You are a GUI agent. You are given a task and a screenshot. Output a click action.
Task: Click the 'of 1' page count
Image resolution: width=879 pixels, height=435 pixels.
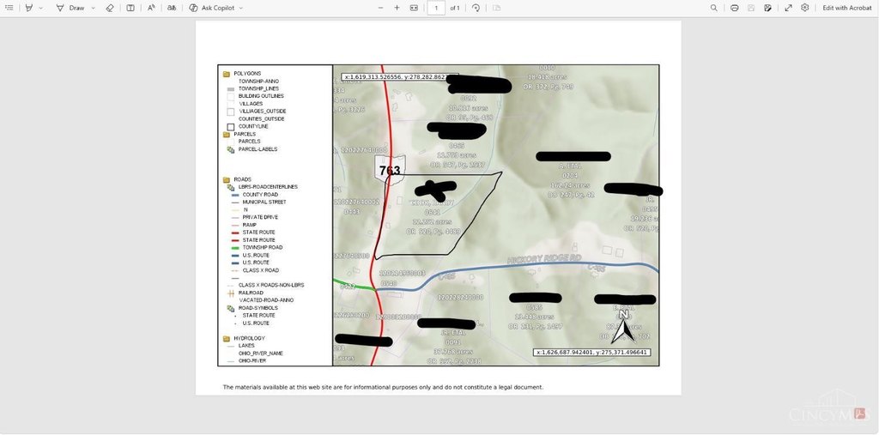455,8
